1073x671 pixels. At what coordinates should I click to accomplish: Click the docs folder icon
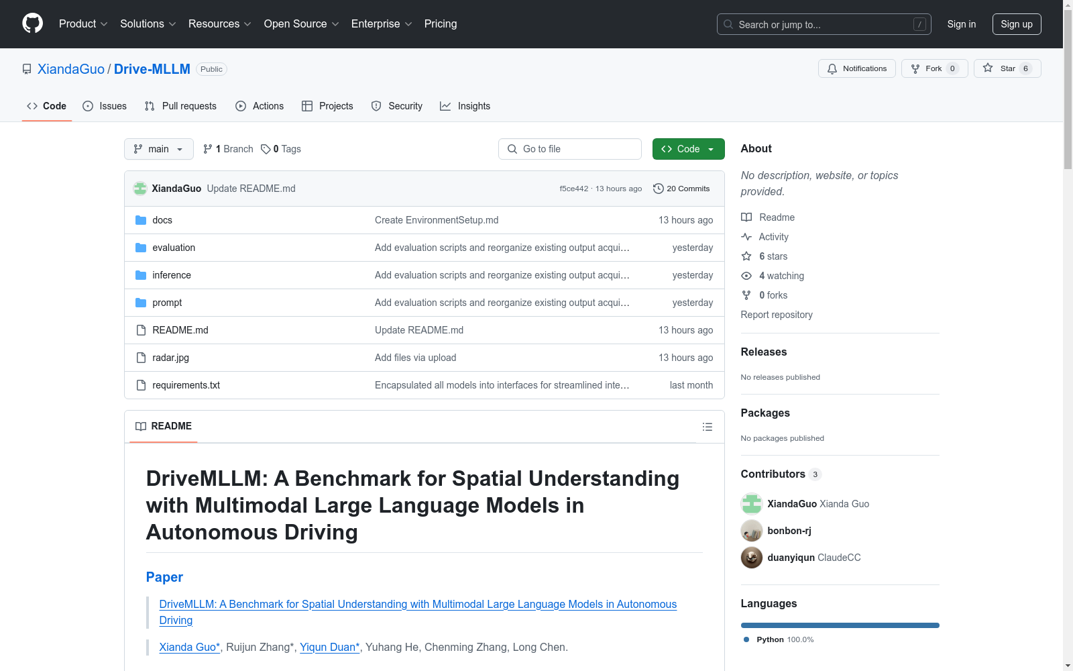point(141,220)
